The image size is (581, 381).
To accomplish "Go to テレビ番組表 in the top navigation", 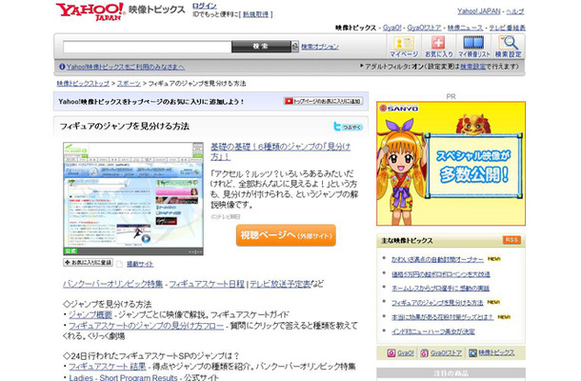I will tap(508, 28).
